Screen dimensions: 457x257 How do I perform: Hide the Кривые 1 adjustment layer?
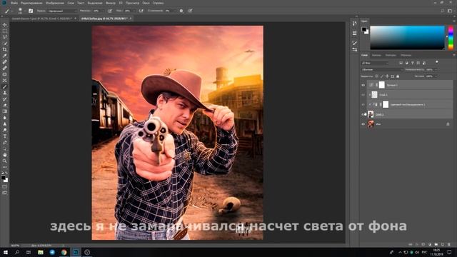pos(363,85)
